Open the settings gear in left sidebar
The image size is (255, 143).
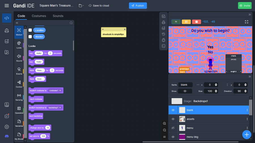pyautogui.click(x=7, y=127)
